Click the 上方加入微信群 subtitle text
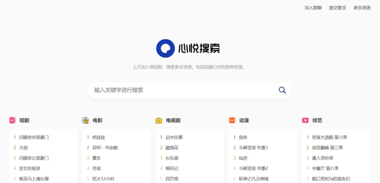This screenshot has width=380, height=183. point(189,67)
